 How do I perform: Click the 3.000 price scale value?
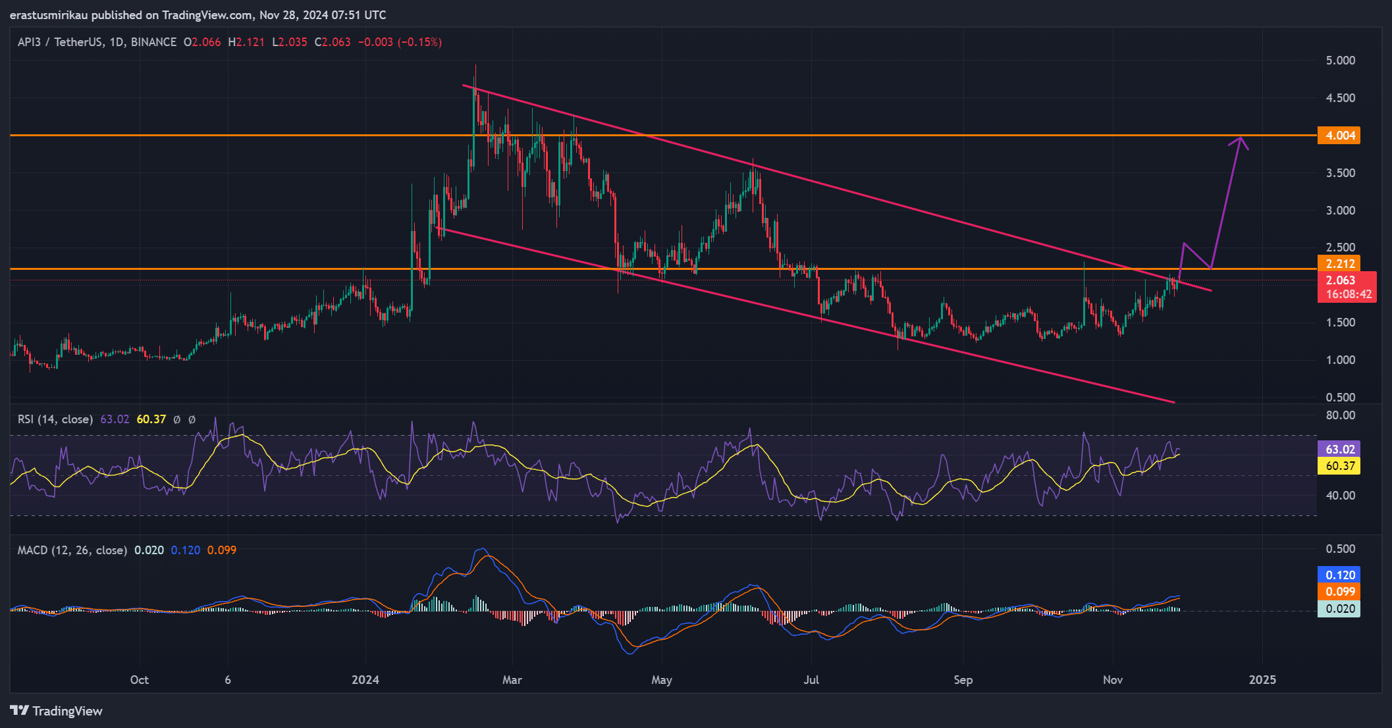[1341, 211]
